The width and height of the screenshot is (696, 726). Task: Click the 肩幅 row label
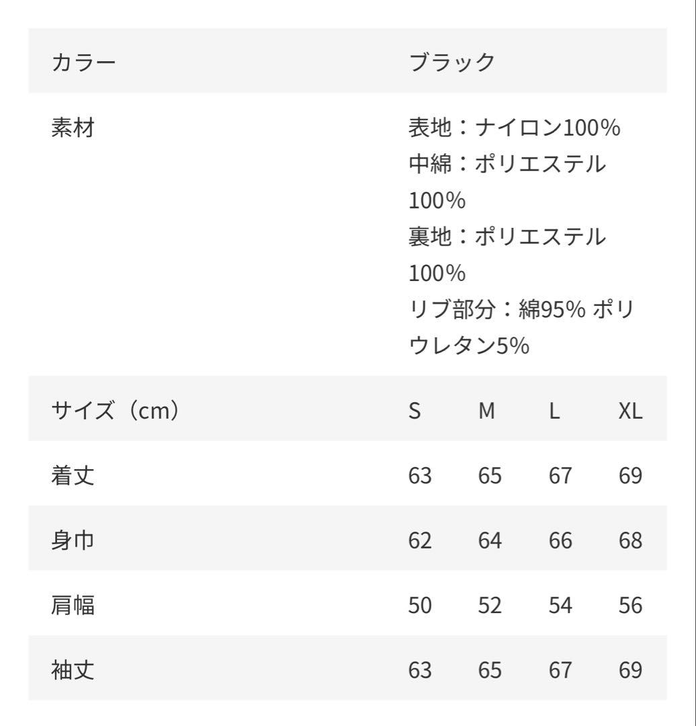[x=73, y=606]
